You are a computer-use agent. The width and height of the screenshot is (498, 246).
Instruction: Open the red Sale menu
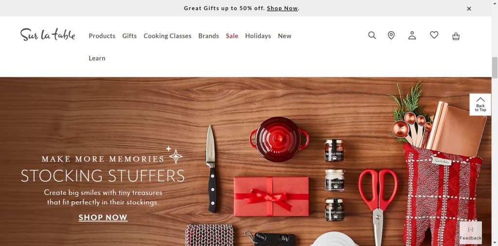click(232, 36)
